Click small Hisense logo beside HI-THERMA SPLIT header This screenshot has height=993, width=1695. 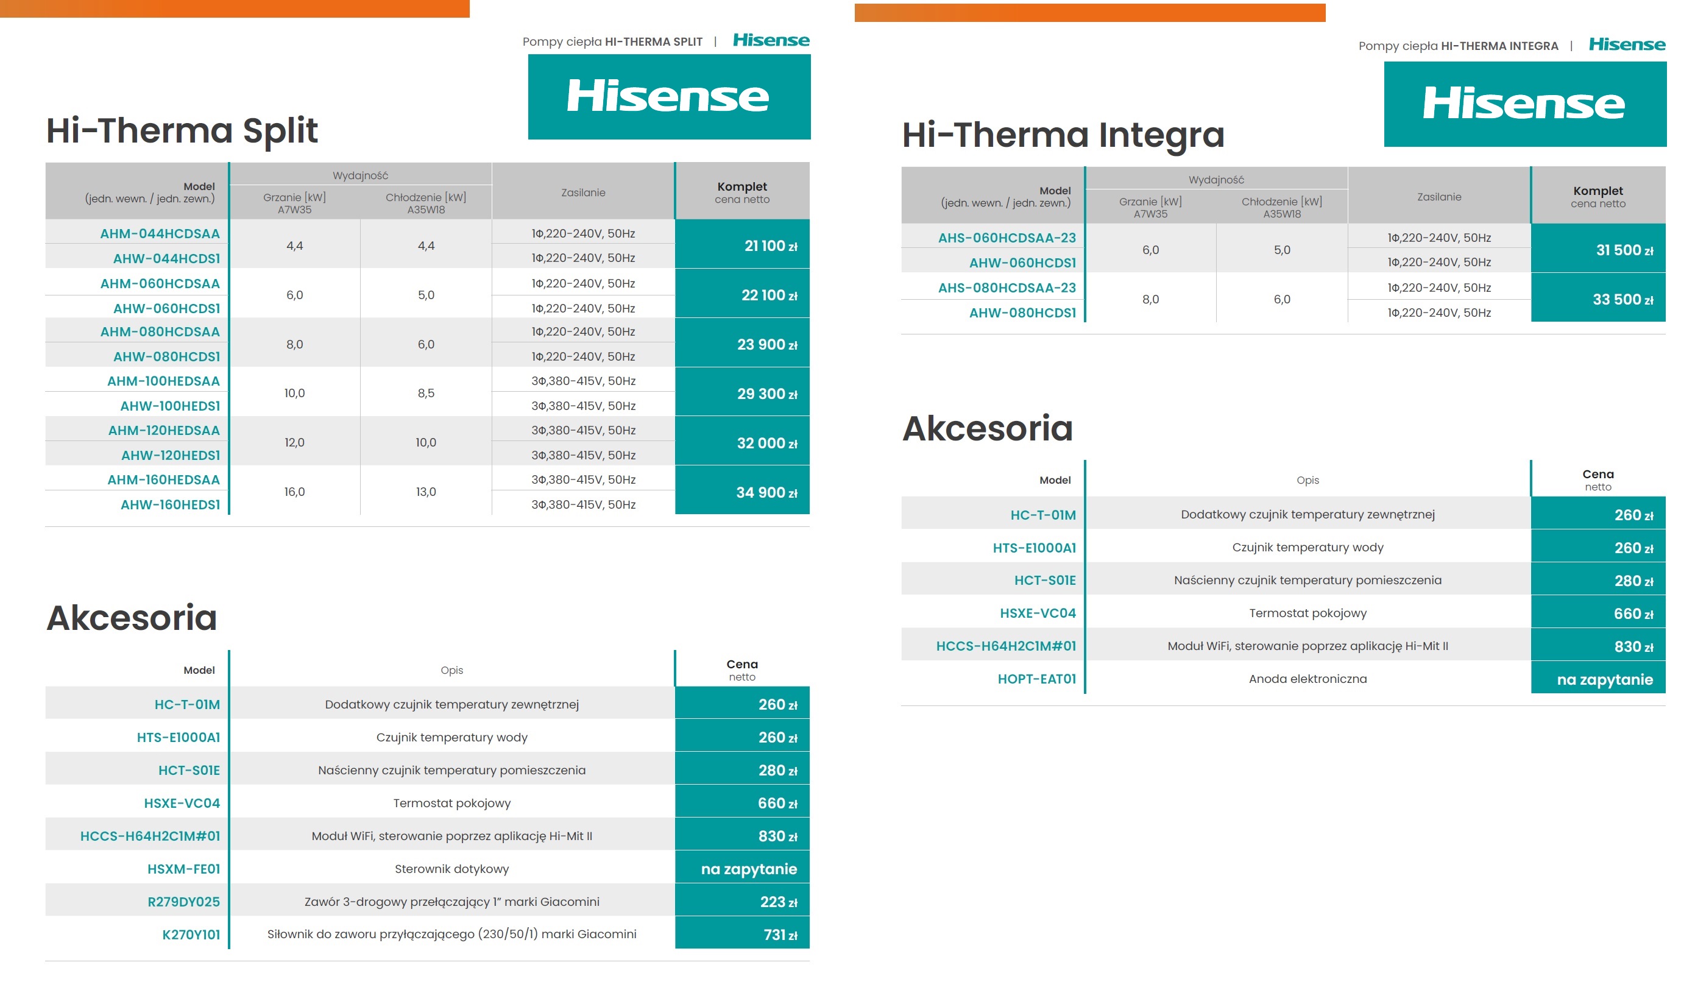771,40
